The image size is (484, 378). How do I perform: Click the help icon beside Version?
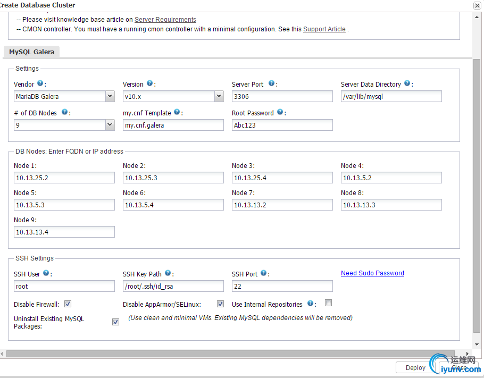(149, 83)
